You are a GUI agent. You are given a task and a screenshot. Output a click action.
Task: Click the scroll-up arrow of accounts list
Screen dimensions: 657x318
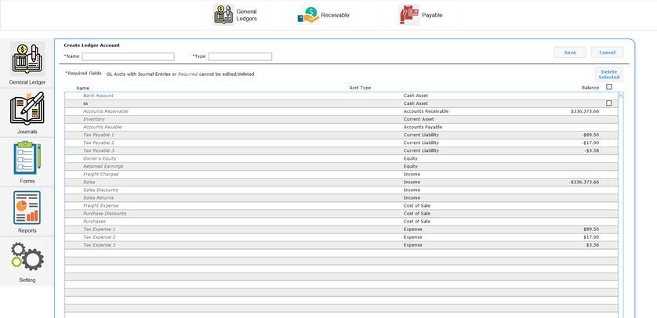[x=621, y=96]
